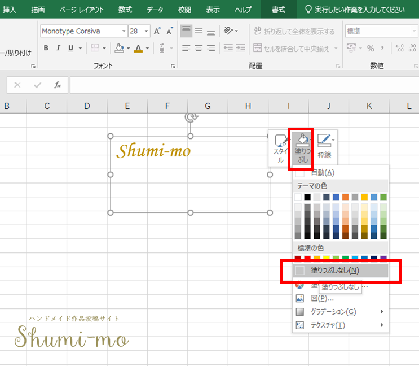
Task: Decrease decimal places
Action: tap(412, 48)
